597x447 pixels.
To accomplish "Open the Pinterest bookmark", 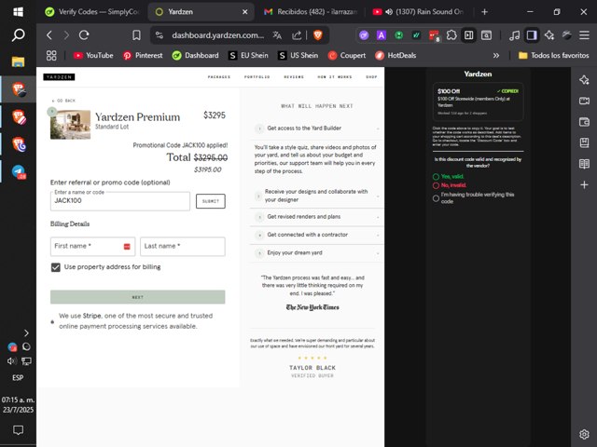I will (143, 56).
